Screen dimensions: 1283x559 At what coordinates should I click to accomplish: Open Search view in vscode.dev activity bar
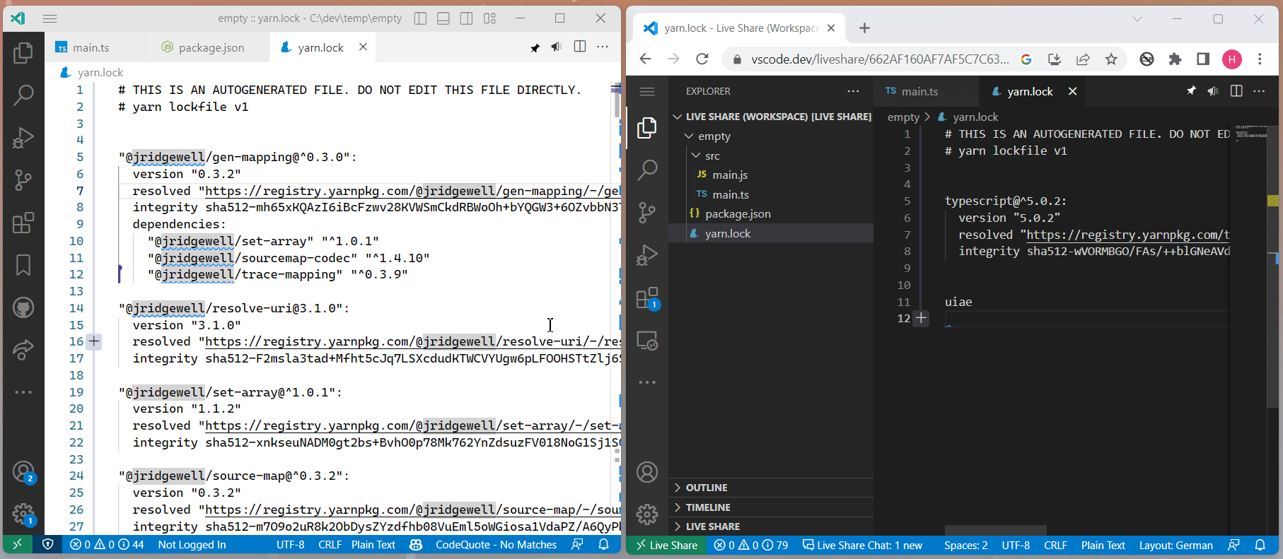tap(647, 170)
